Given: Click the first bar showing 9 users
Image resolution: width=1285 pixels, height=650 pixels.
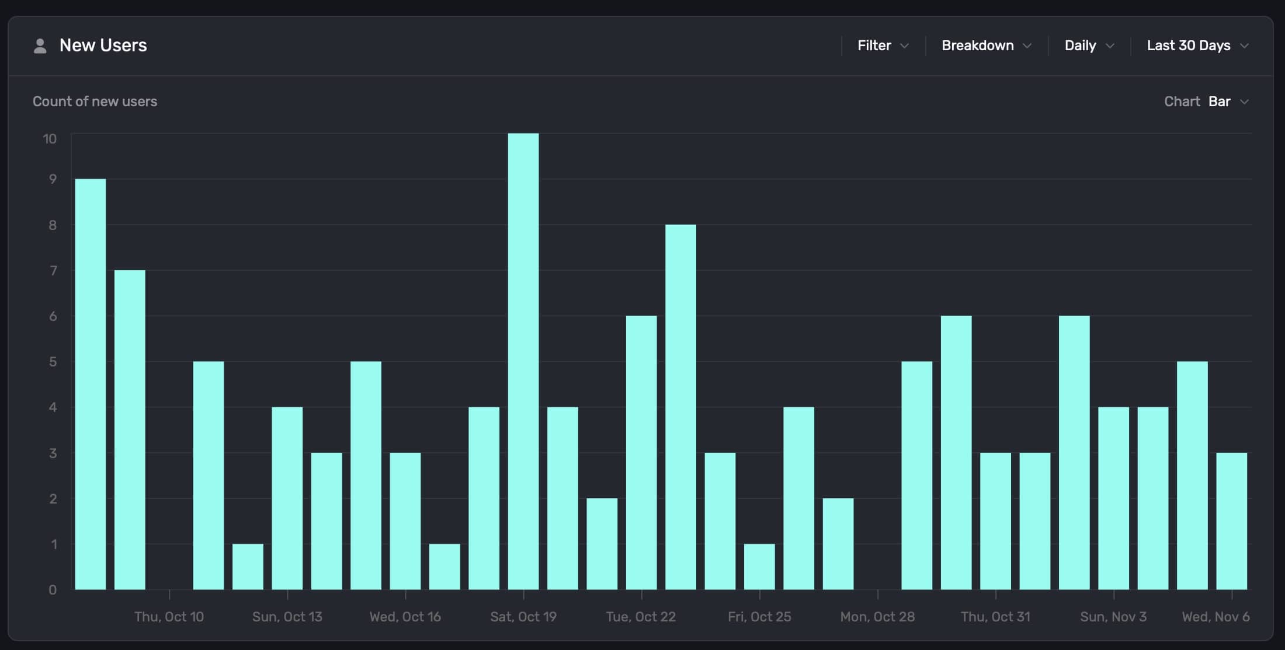Looking at the screenshot, I should click(91, 384).
